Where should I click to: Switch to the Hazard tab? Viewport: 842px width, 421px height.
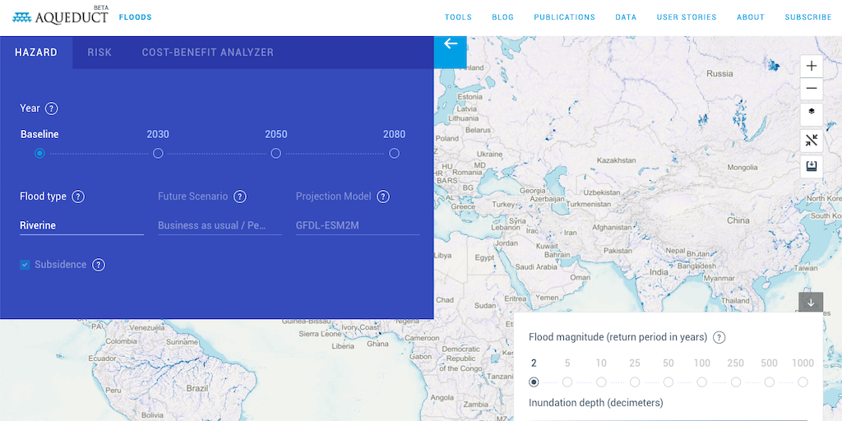point(36,53)
